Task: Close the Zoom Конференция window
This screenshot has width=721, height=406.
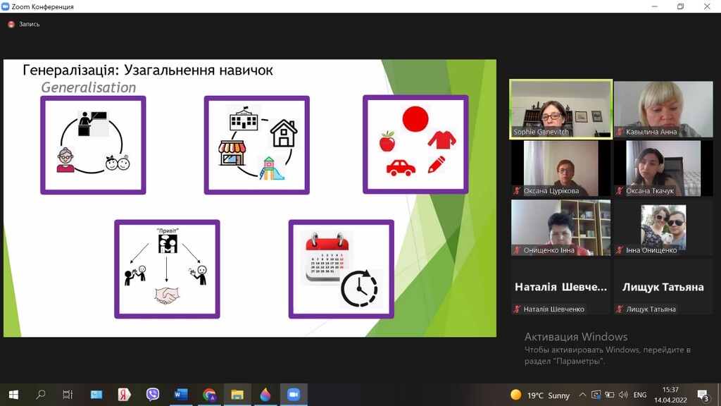Action: pos(707,6)
